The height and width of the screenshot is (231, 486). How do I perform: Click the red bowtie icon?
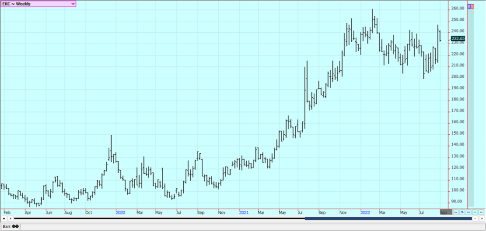coord(481,213)
